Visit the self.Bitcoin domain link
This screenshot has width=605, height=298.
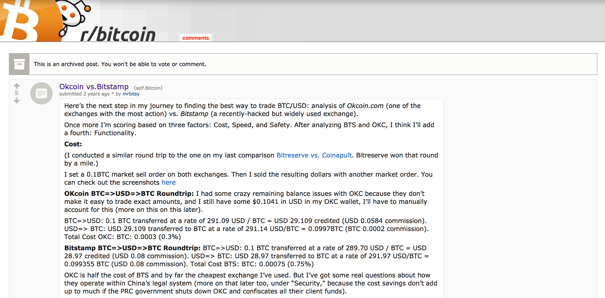click(x=148, y=88)
